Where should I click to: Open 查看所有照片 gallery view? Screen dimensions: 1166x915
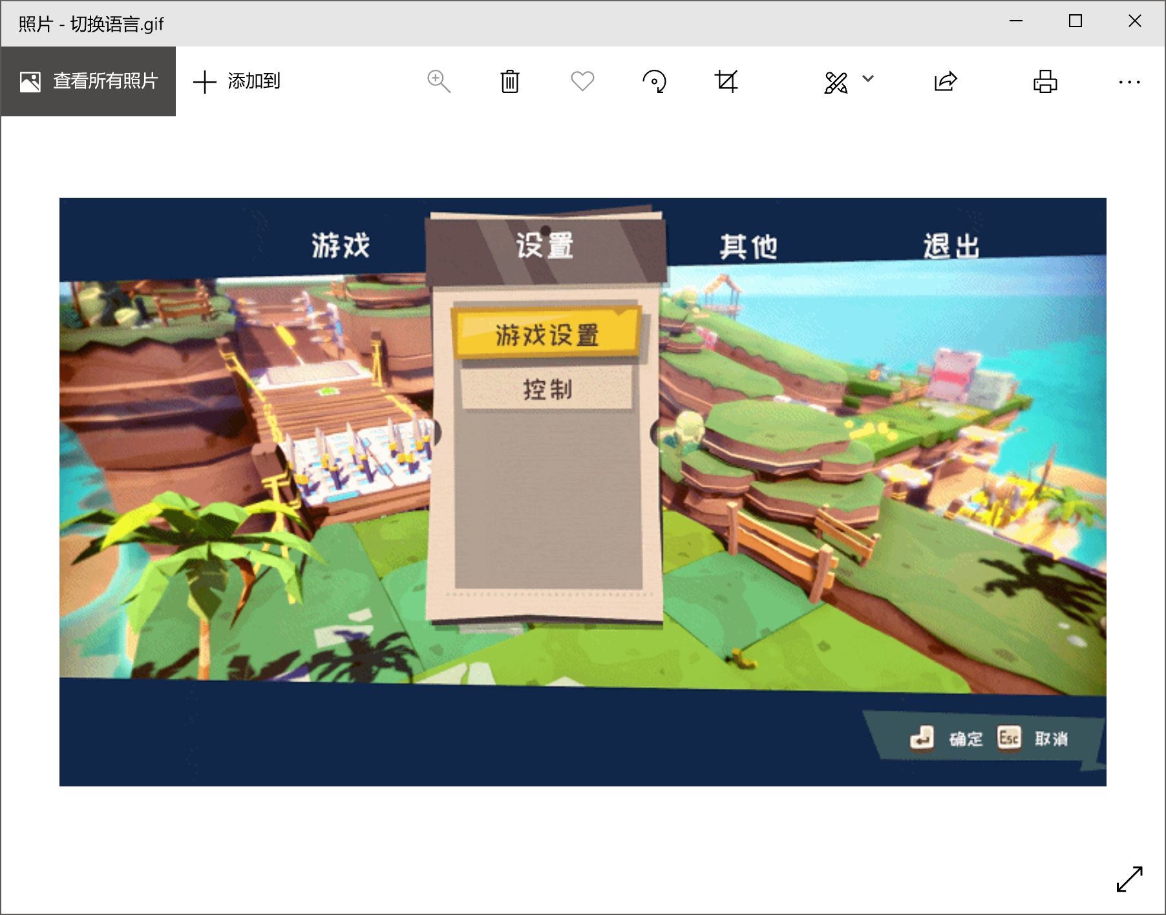pyautogui.click(x=88, y=81)
